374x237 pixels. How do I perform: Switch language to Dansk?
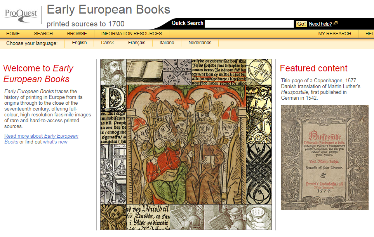coord(108,43)
